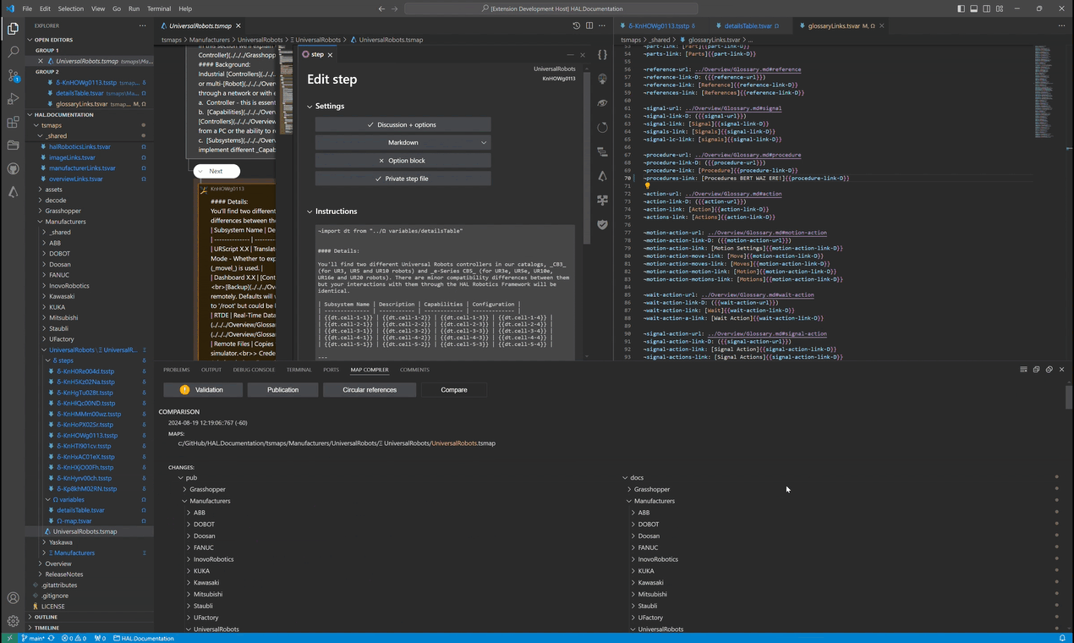The image size is (1074, 643).
Task: Click the globe icon in step sidebar
Action: (602, 79)
